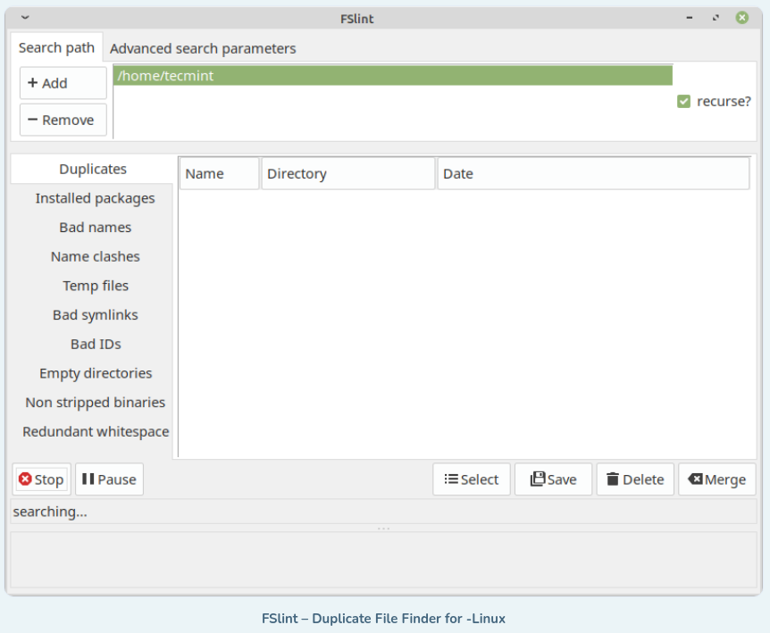Image resolution: width=770 pixels, height=633 pixels.
Task: Click the plus icon on Add
Action: (x=32, y=83)
